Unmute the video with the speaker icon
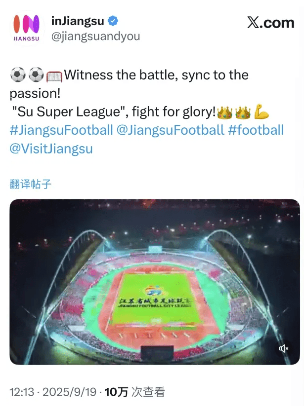The height and width of the screenshot is (412, 304). click(284, 348)
